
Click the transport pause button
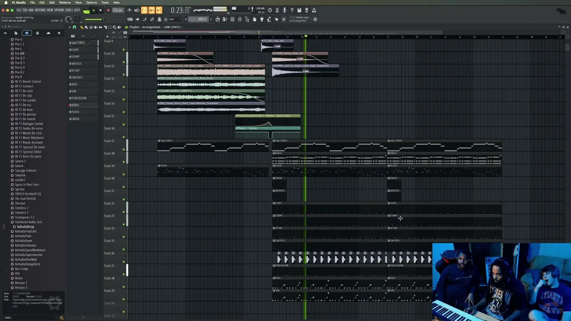94,10
